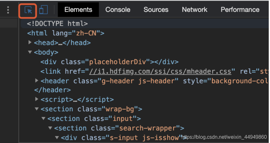
Task: Open the mheader.css stylesheet link
Action: (x=160, y=71)
